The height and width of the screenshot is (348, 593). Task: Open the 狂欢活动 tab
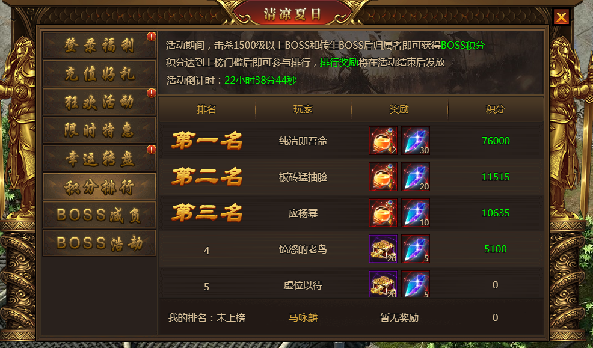[99, 102]
